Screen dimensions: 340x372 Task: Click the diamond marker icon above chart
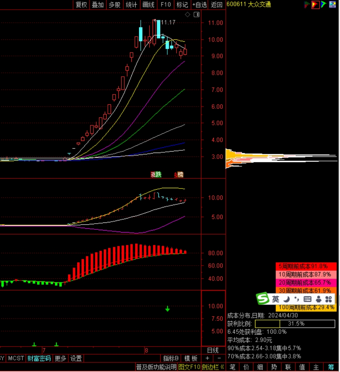188,15
